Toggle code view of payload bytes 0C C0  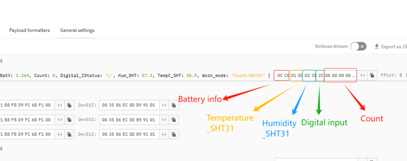(x=363, y=75)
